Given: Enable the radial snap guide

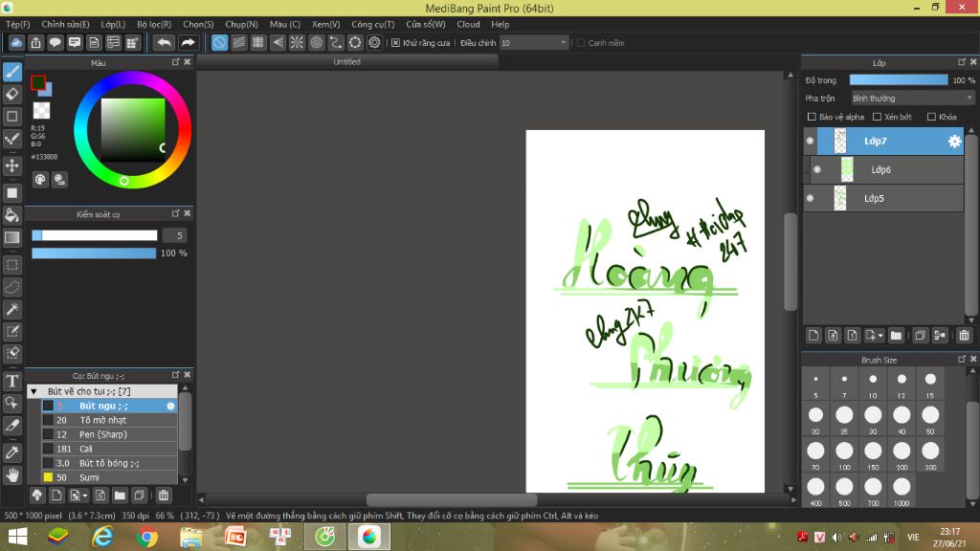Looking at the screenshot, I should (x=297, y=42).
